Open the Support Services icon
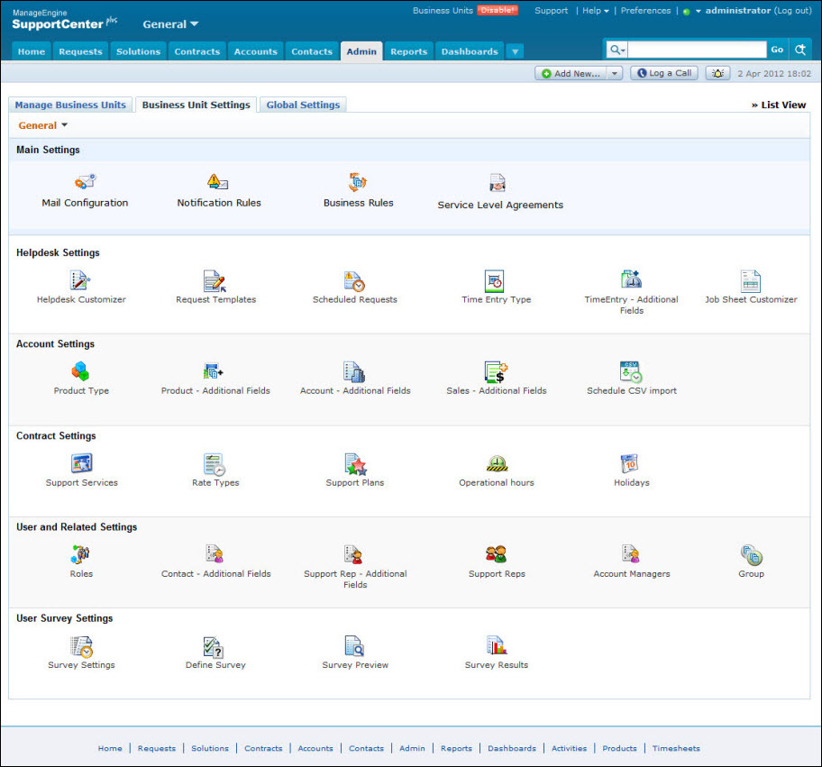 82,463
